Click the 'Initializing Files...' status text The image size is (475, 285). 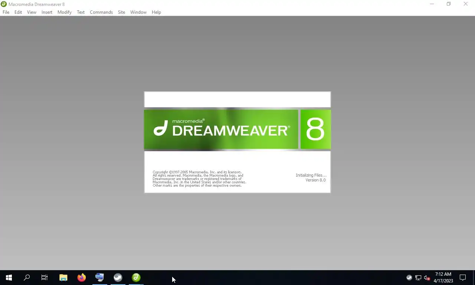[311, 175]
